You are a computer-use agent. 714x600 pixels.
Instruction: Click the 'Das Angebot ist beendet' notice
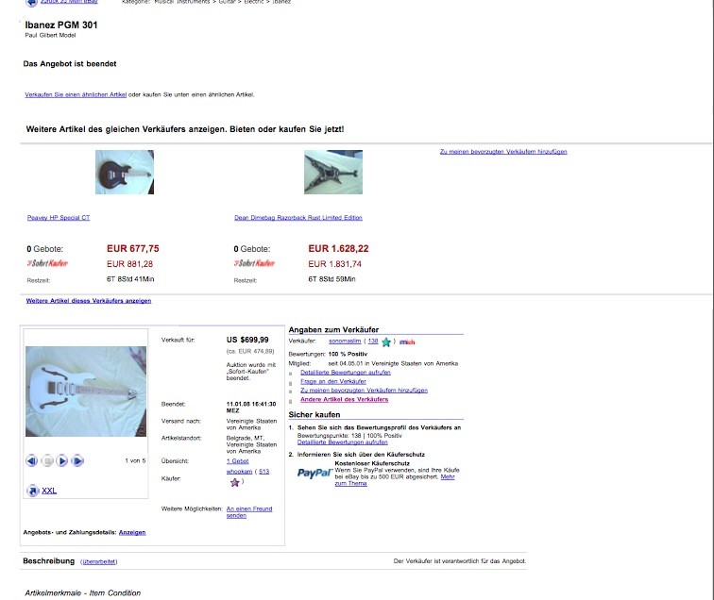70,64
